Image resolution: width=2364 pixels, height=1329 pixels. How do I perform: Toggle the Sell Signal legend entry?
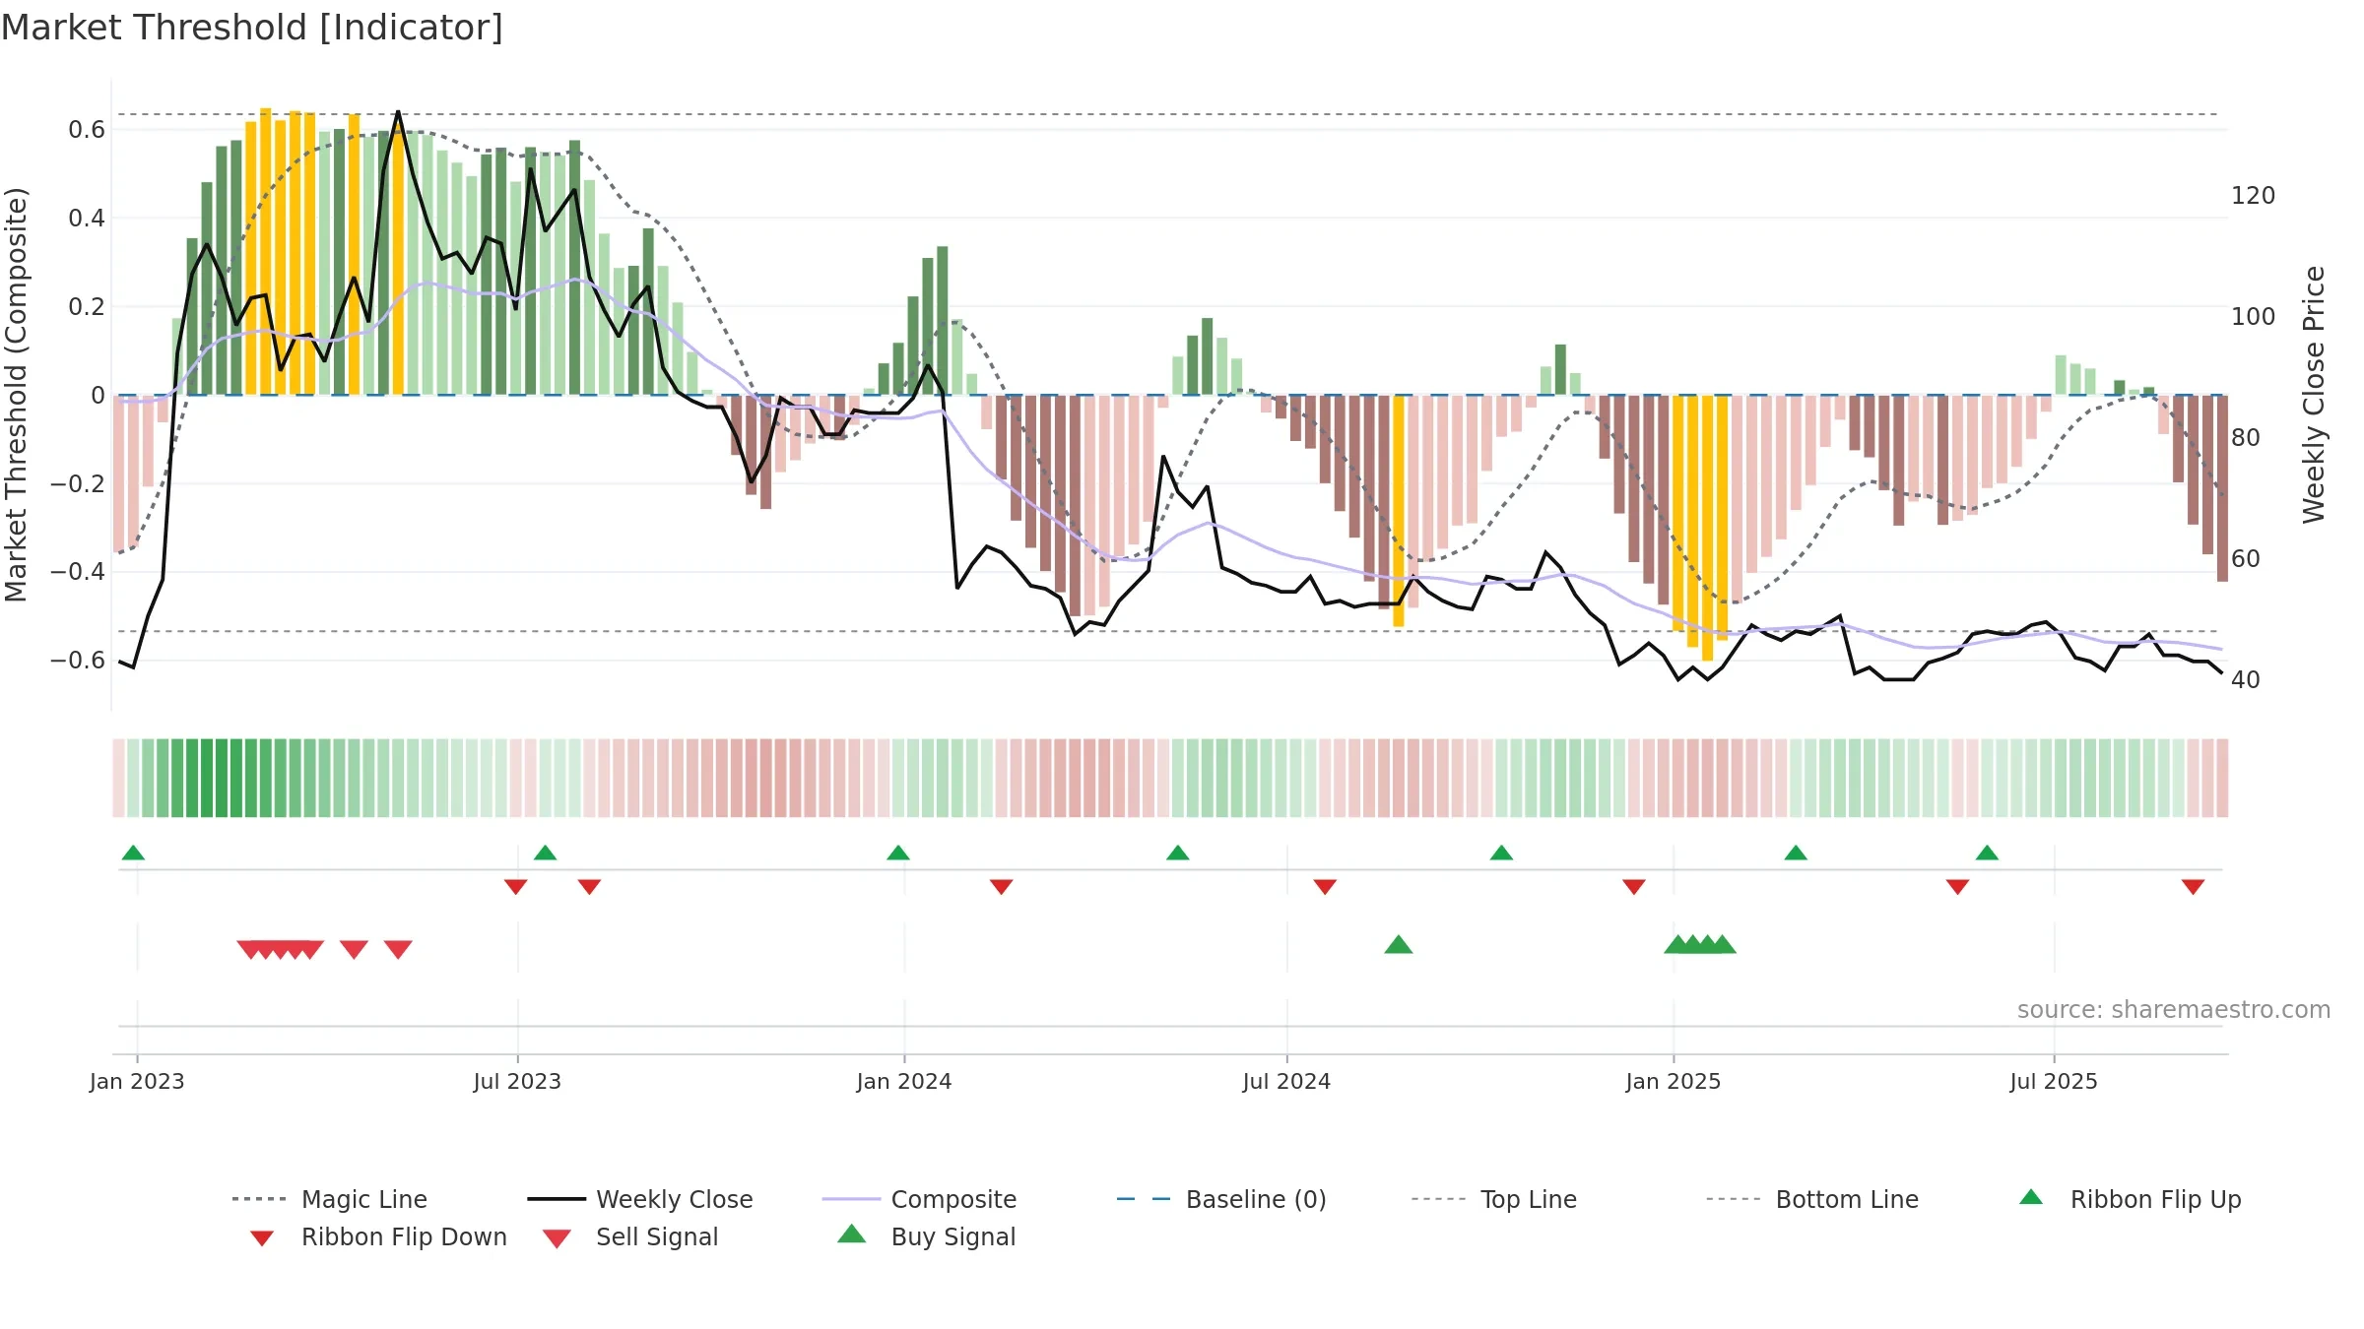pos(630,1236)
